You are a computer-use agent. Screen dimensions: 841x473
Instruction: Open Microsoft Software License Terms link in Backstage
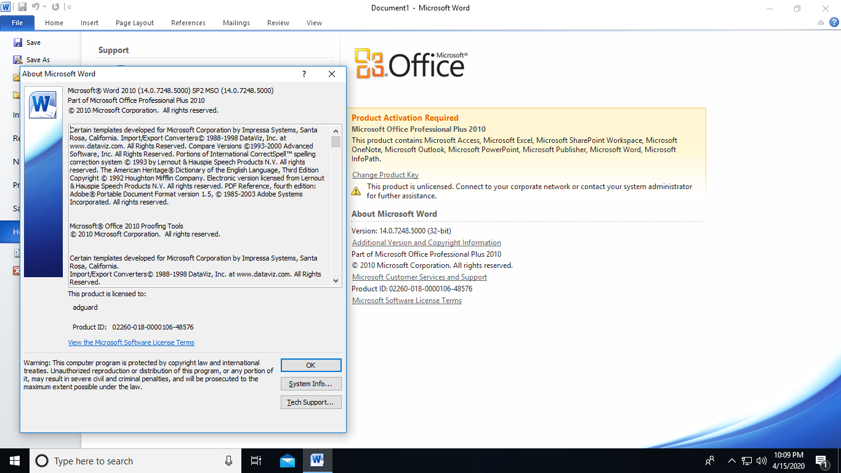point(407,301)
